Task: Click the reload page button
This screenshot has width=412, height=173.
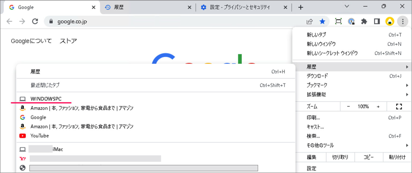Action: [35, 22]
